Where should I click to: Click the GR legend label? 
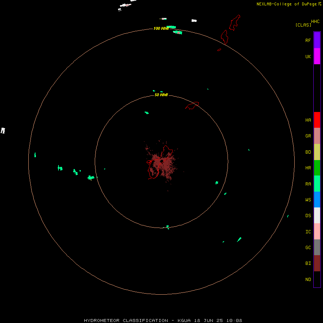[x=308, y=136]
